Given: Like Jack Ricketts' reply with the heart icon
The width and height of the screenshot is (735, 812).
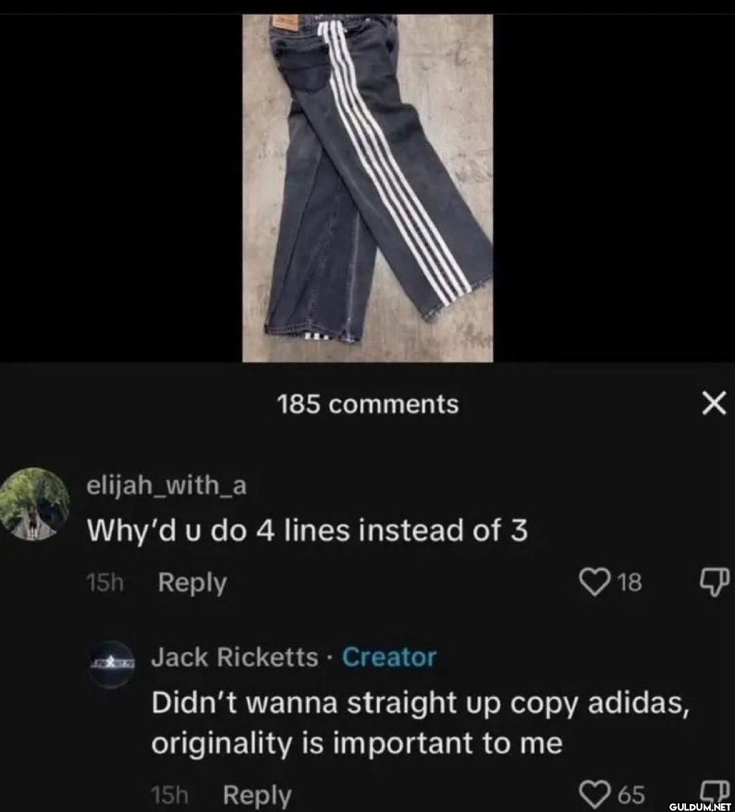Looking at the screenshot, I should pyautogui.click(x=594, y=793).
